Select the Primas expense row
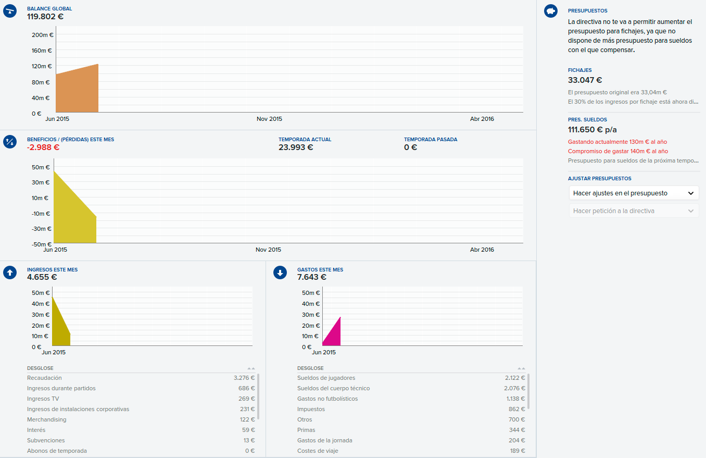706x458 pixels. 411,430
